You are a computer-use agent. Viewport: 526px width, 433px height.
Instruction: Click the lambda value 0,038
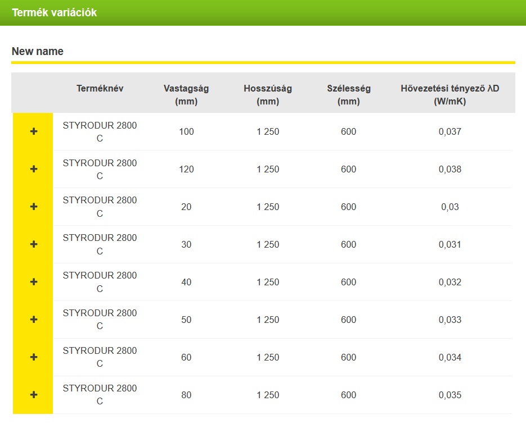(450, 169)
